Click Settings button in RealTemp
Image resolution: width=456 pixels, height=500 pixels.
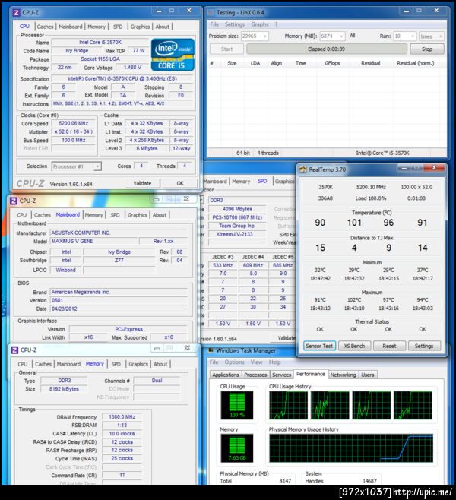click(x=424, y=346)
